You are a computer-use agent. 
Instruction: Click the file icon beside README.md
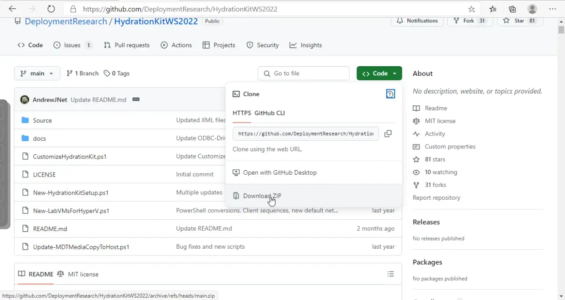coord(25,229)
